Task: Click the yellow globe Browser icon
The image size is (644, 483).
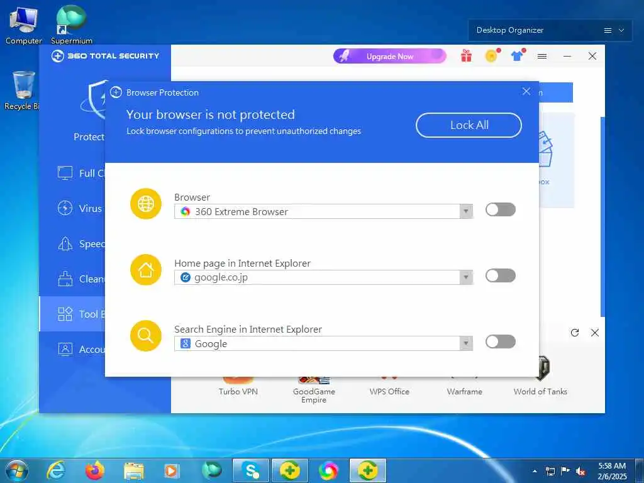Action: [146, 204]
